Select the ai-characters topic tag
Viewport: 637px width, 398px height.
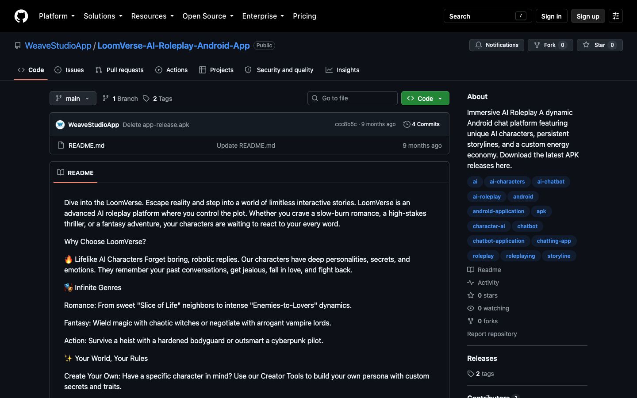pos(507,182)
